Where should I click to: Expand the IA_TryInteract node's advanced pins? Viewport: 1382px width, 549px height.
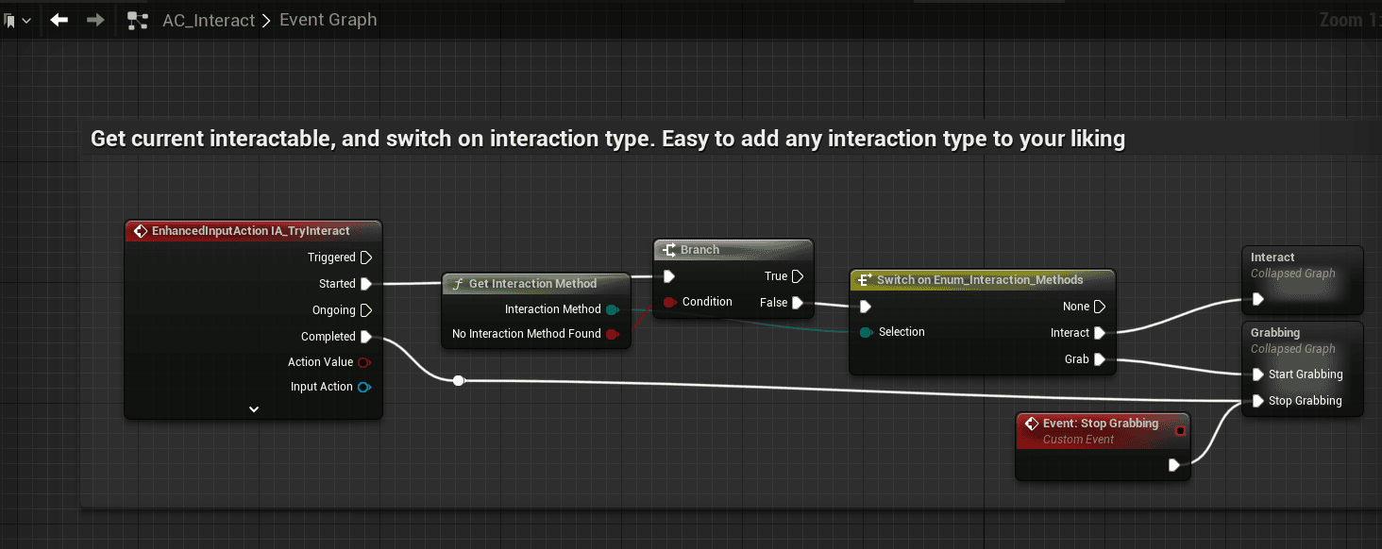(x=254, y=408)
